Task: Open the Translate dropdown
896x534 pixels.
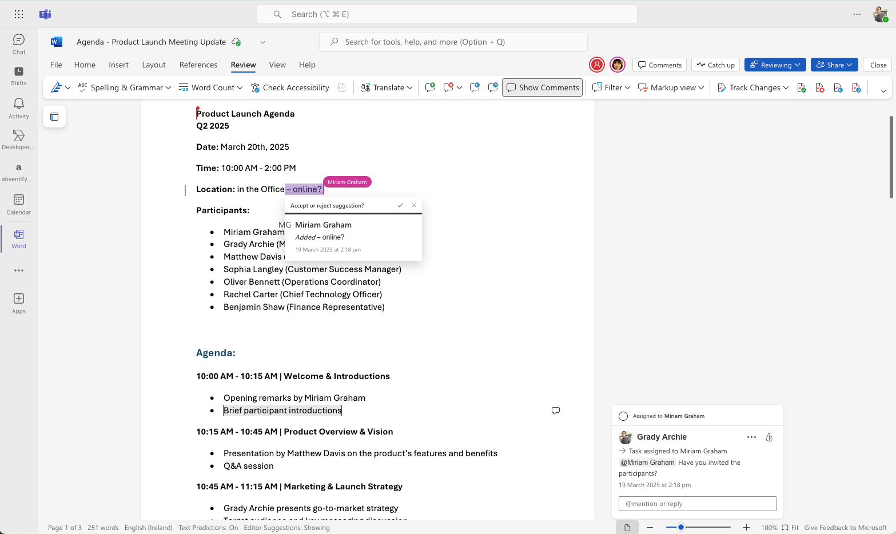Action: (x=409, y=87)
